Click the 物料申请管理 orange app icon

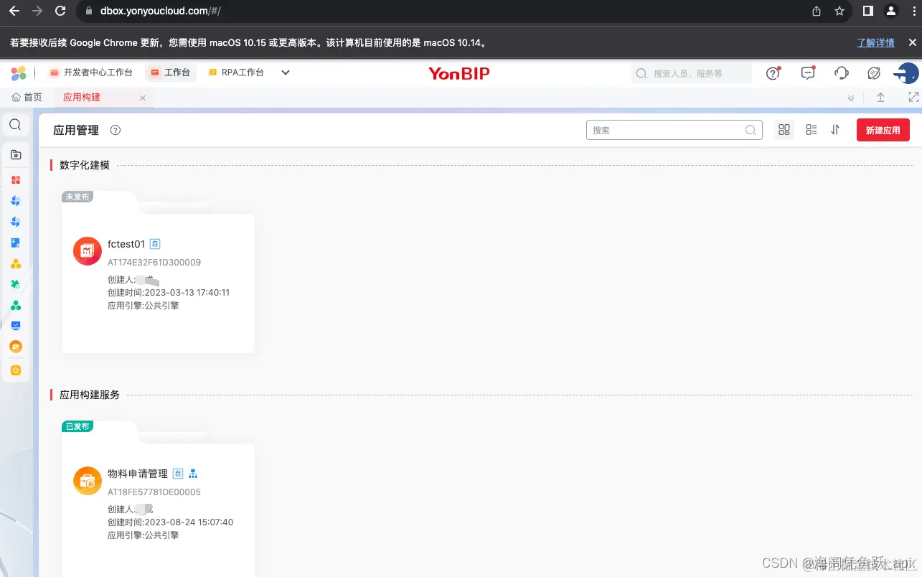pos(88,480)
